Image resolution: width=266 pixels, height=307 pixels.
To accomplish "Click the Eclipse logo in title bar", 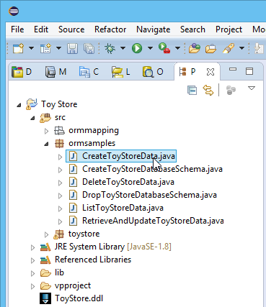I will click(x=14, y=12).
